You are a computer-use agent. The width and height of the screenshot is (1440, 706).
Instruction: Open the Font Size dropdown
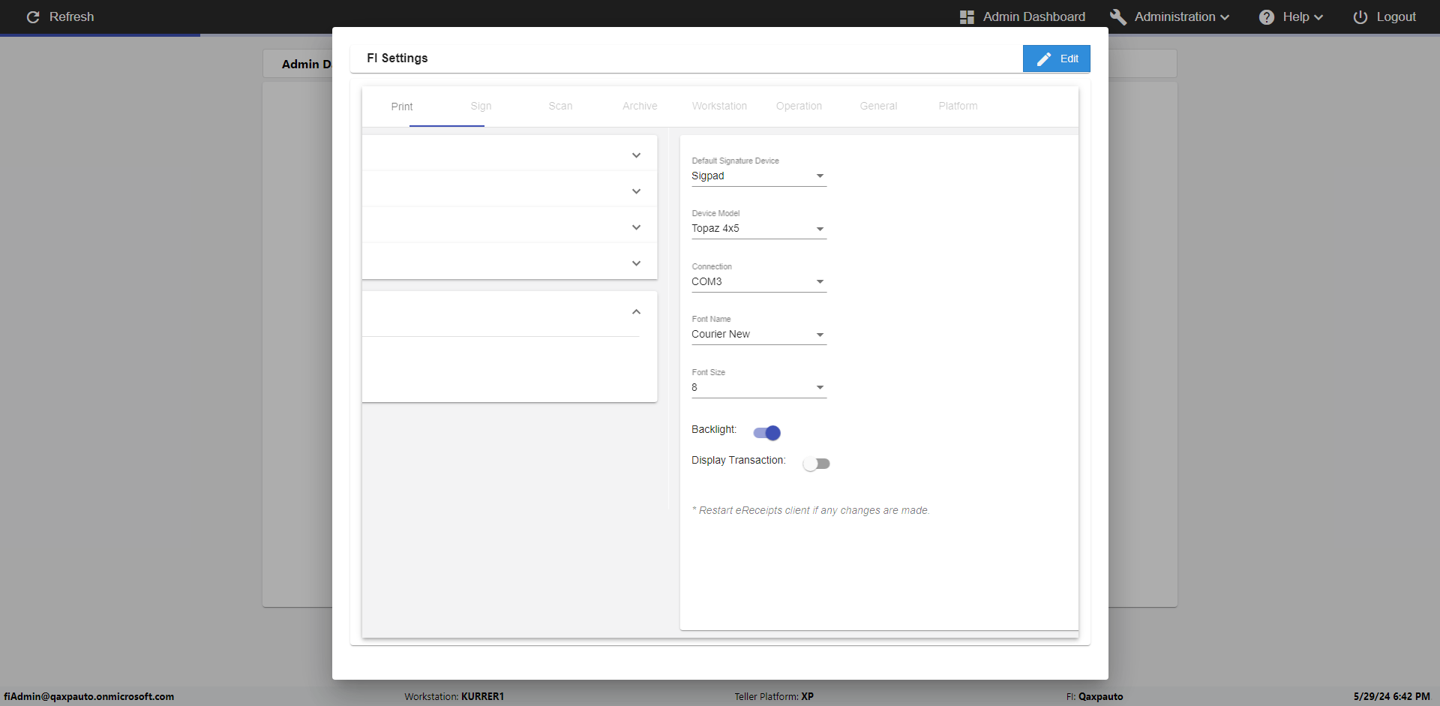tap(759, 387)
